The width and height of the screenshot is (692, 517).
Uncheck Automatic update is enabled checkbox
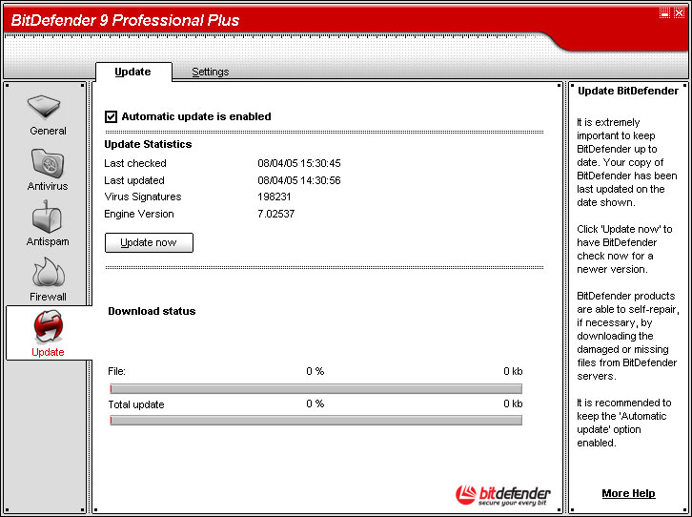111,117
